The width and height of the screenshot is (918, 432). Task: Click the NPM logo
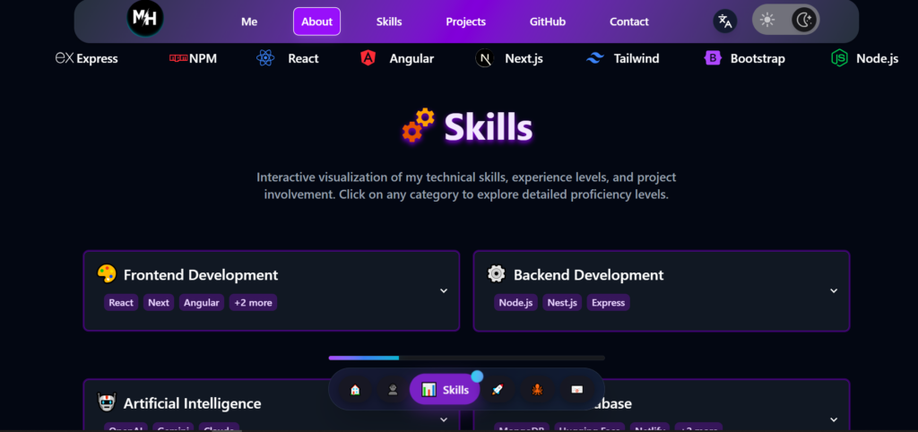[178, 58]
